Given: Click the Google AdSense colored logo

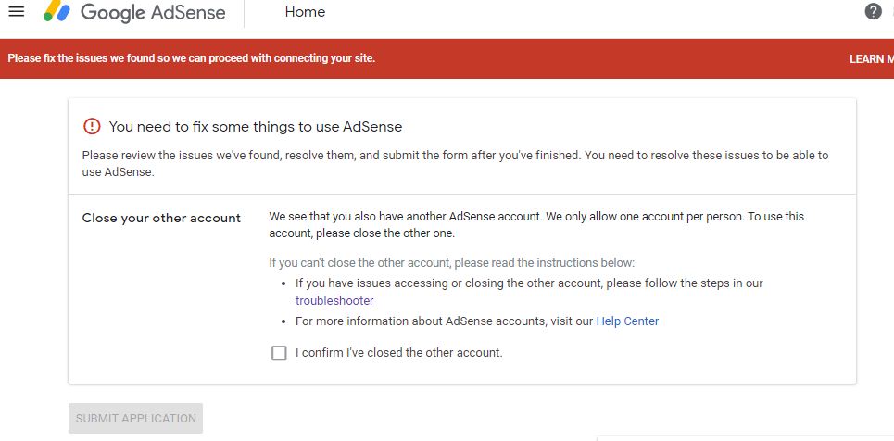Looking at the screenshot, I should point(57,12).
